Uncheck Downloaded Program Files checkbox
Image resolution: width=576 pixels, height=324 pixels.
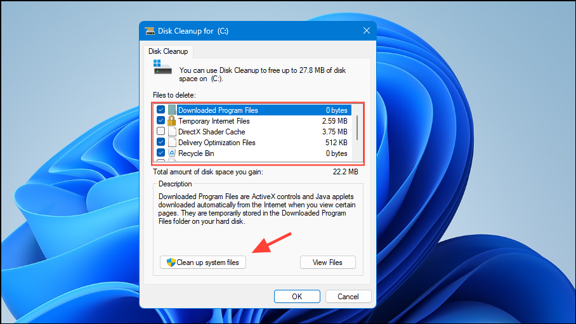(160, 110)
